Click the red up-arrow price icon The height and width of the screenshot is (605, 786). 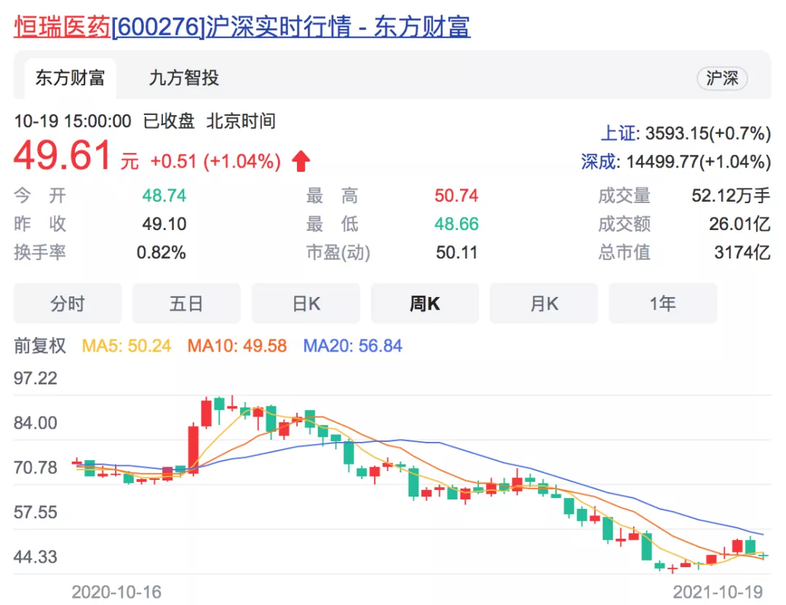tap(301, 161)
